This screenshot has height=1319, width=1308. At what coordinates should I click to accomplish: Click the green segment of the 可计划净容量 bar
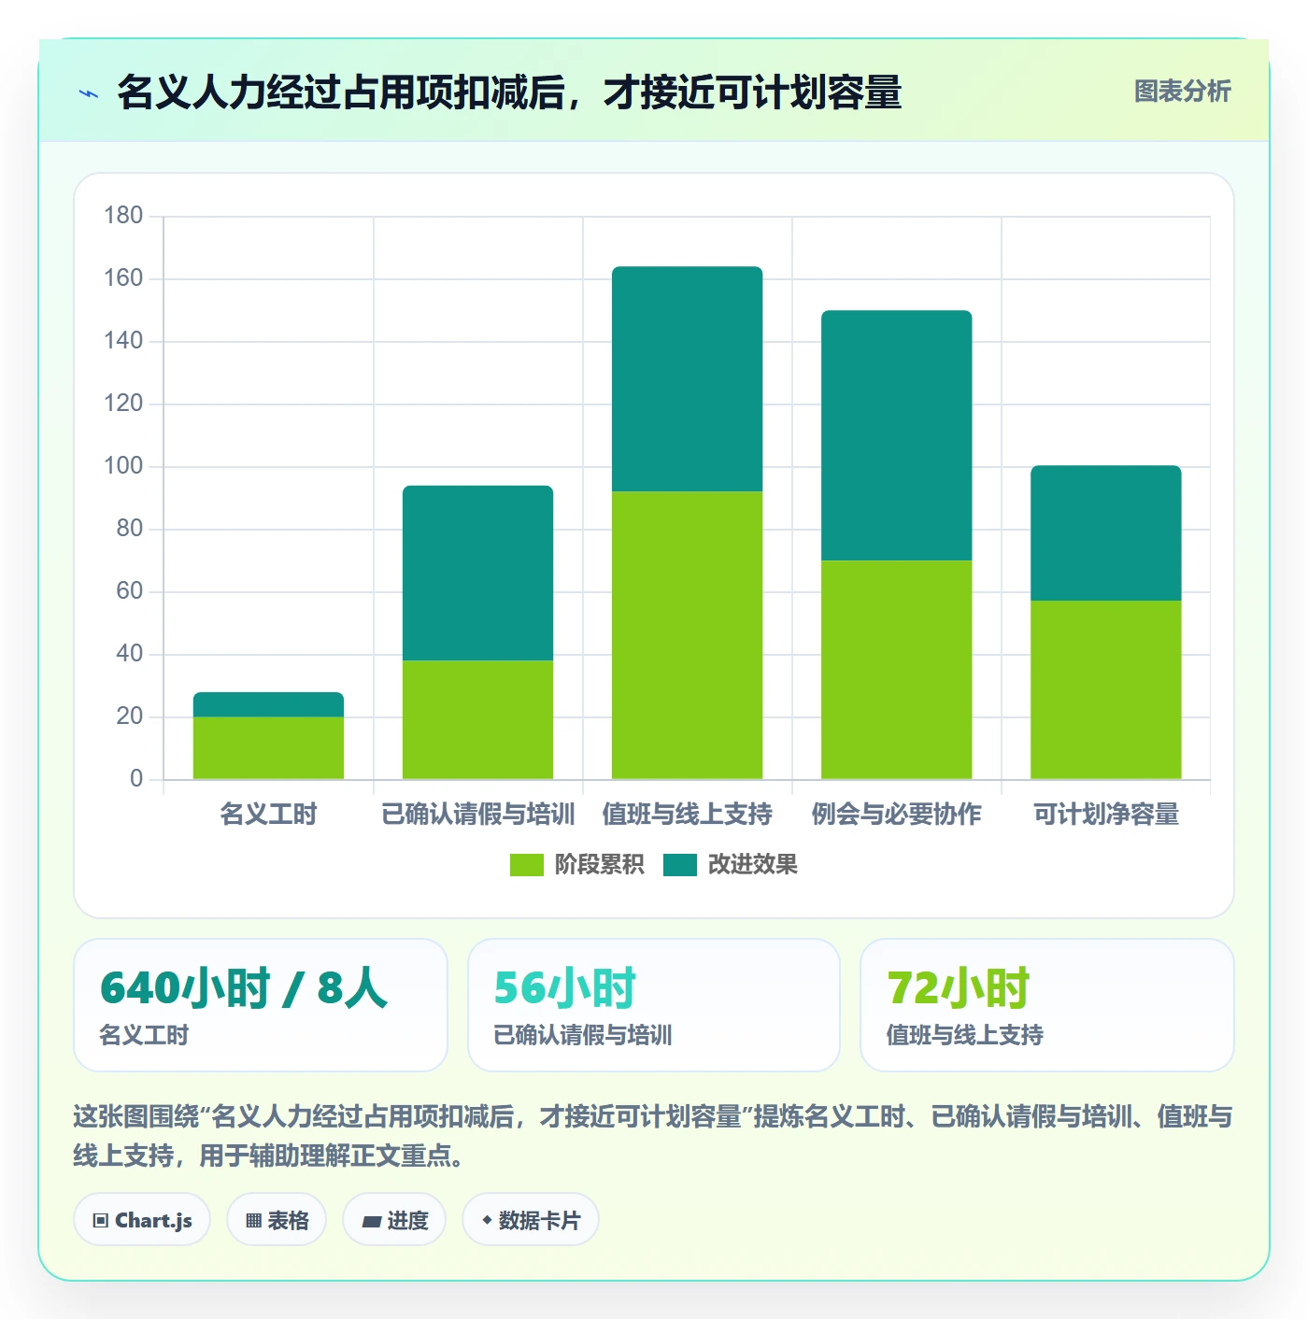tap(1105, 690)
